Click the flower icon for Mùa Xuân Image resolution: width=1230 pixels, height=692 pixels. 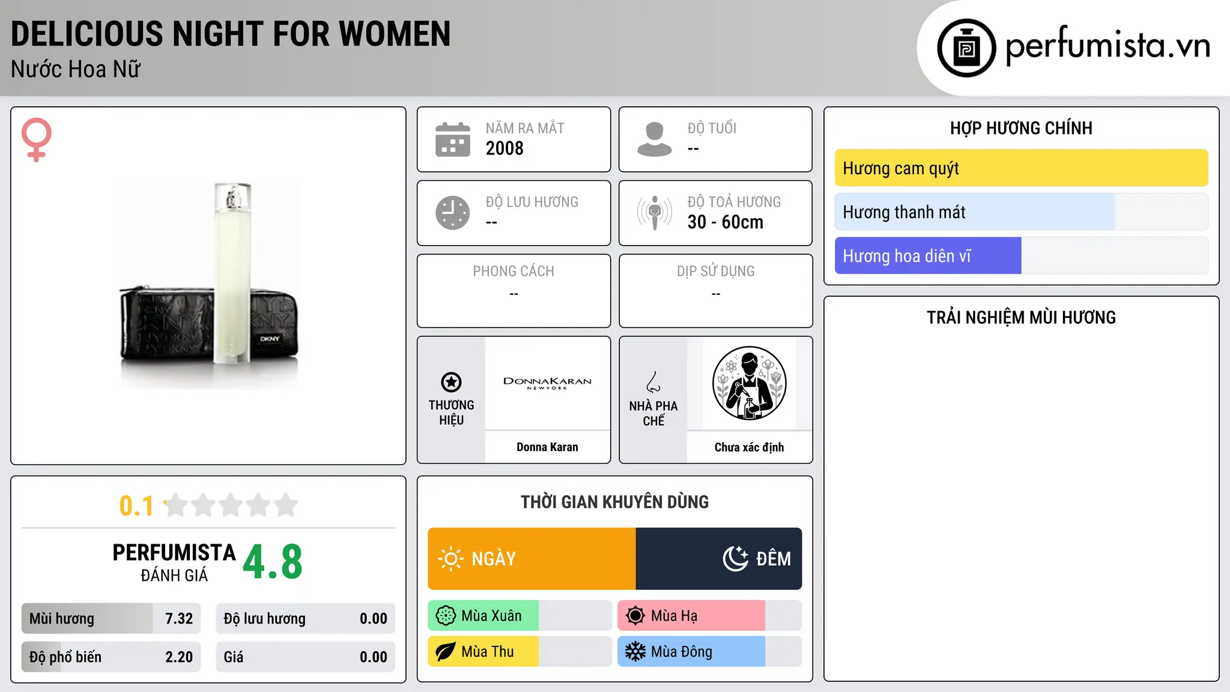coord(446,616)
